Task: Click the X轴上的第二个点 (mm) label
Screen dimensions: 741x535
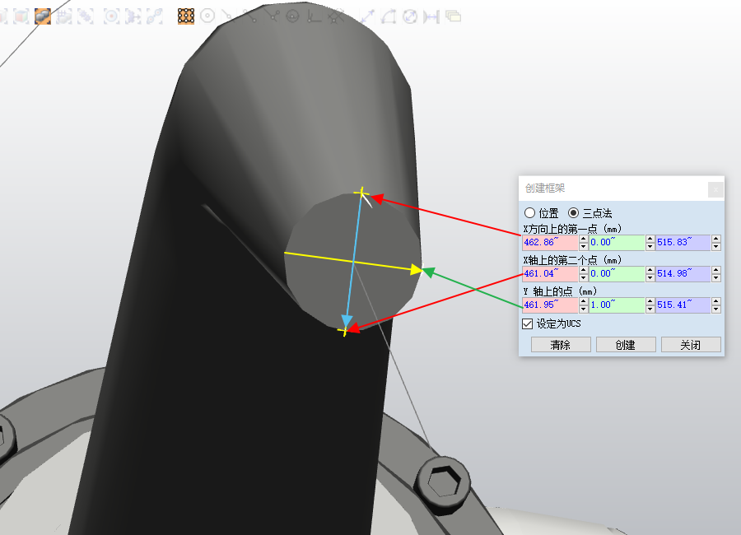Action: (572, 260)
